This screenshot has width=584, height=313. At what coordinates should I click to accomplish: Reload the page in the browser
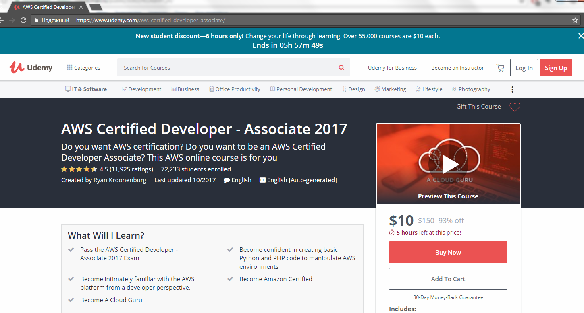coord(23,20)
